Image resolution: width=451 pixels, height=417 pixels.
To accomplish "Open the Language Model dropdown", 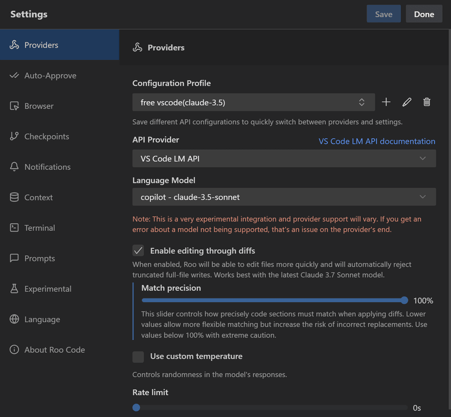I will (284, 197).
